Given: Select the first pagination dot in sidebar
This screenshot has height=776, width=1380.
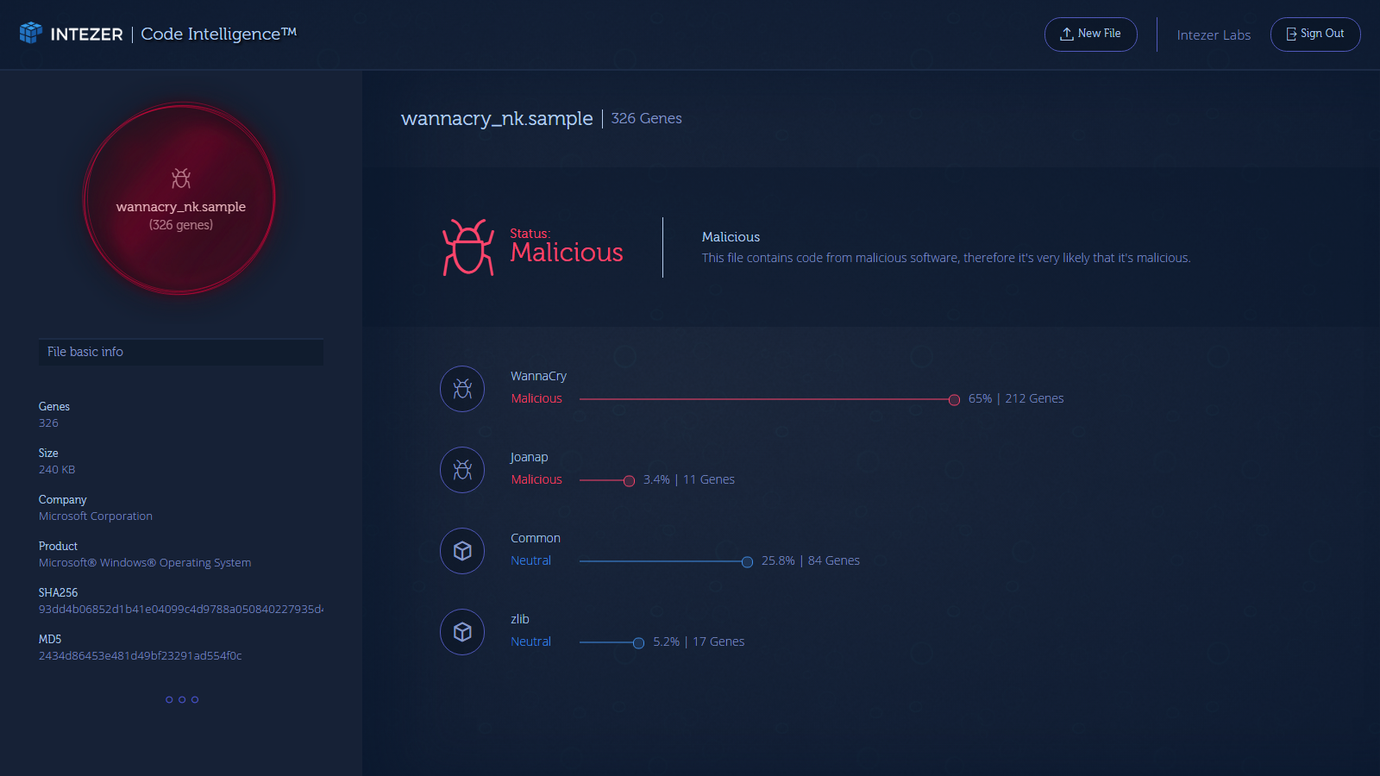Looking at the screenshot, I should point(169,699).
